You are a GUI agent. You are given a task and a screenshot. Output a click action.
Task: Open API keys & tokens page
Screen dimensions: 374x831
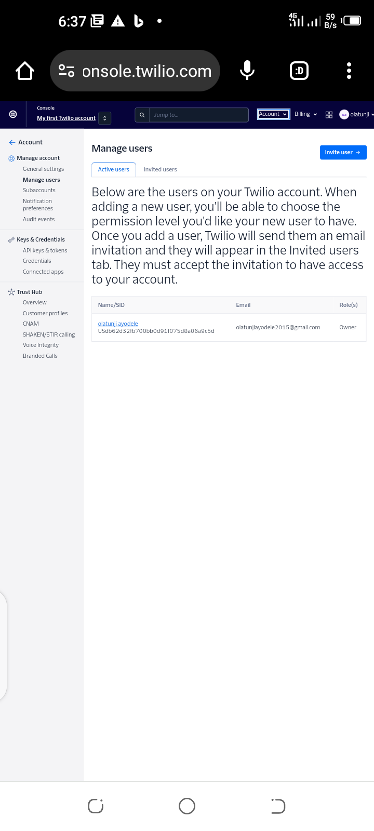(45, 250)
